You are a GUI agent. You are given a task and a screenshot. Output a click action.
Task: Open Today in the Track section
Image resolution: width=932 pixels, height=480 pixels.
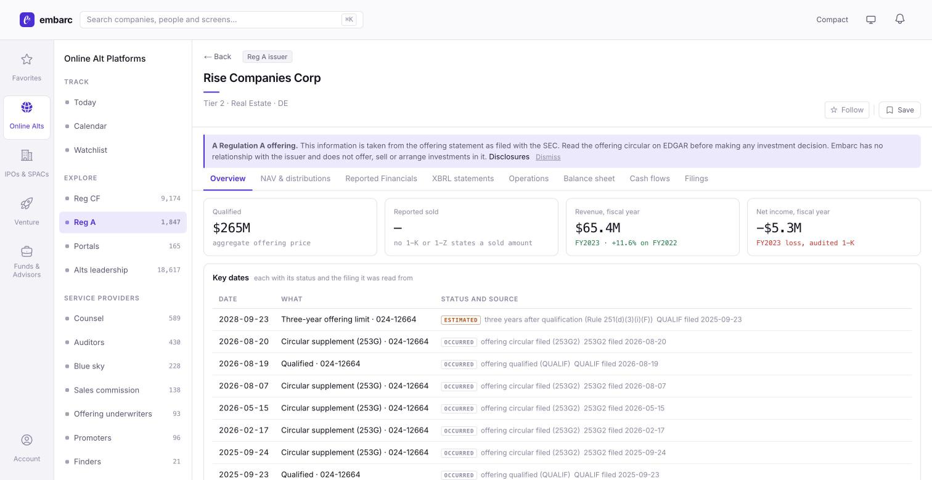(123, 102)
